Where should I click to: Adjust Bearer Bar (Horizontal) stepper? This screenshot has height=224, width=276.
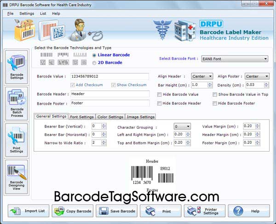pyautogui.click(x=104, y=135)
